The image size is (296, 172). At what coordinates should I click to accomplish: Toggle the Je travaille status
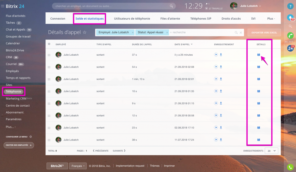214,8
